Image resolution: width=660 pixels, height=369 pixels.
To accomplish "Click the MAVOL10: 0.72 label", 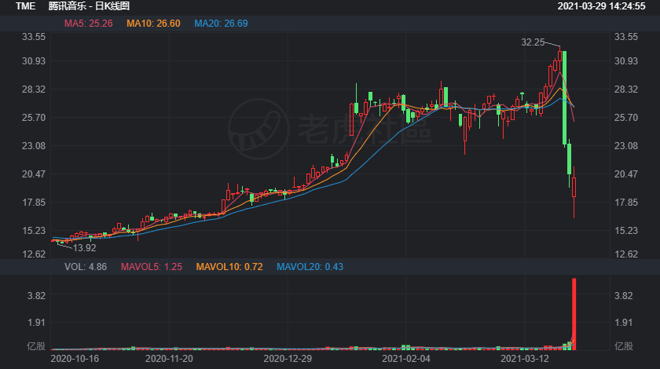I will tap(229, 267).
